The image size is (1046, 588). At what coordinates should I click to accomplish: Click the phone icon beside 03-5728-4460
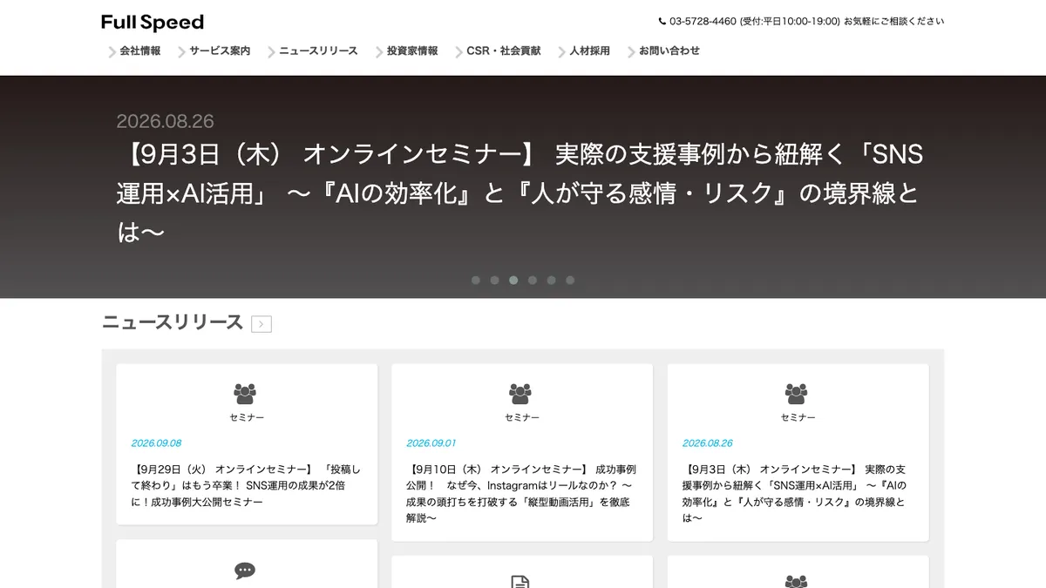coord(662,22)
